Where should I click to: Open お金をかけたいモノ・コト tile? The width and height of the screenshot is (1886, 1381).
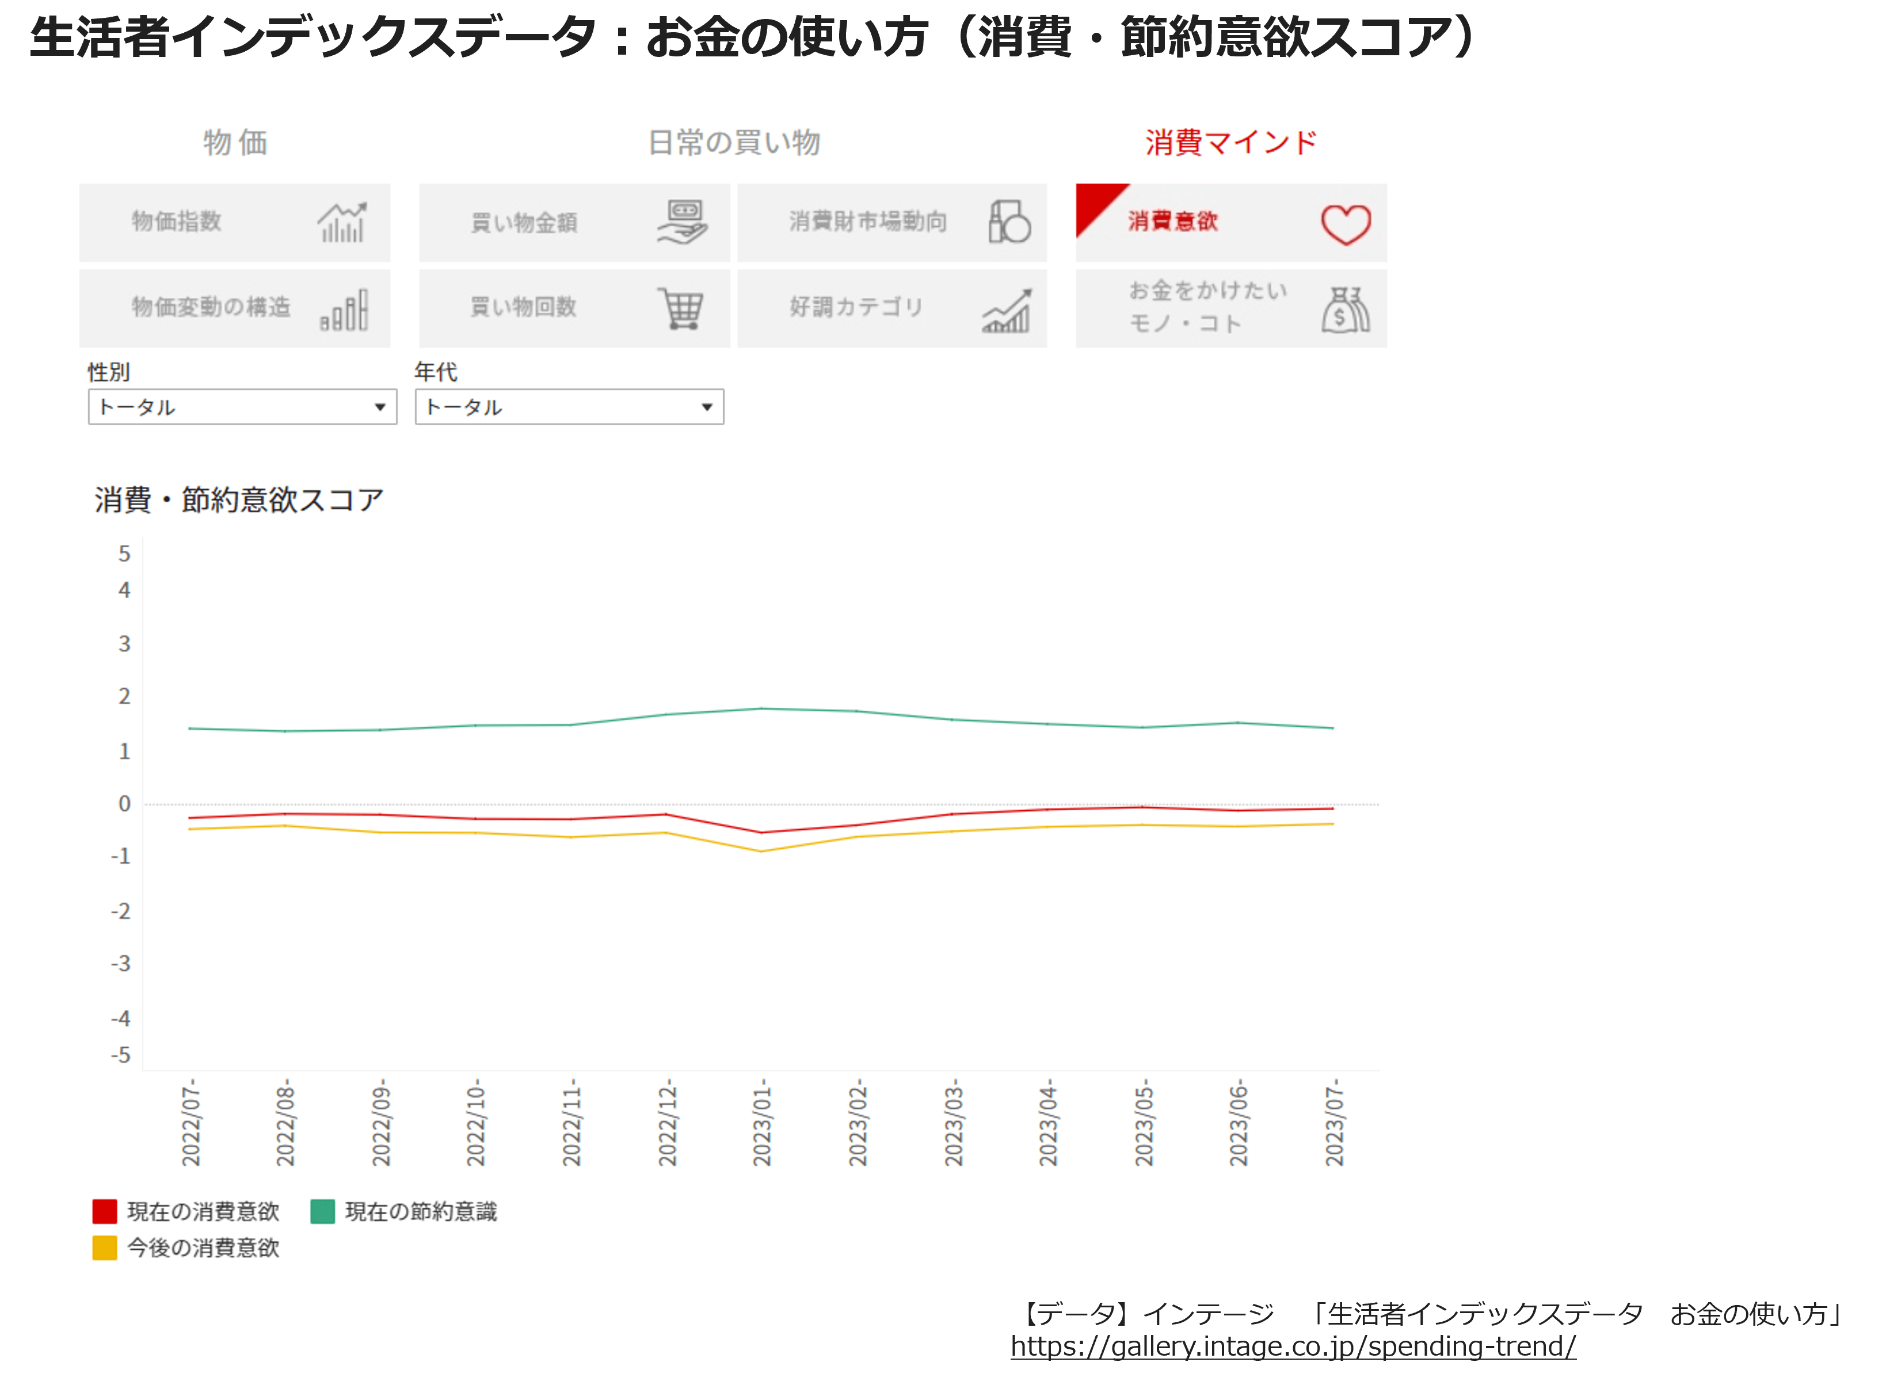tap(1232, 308)
